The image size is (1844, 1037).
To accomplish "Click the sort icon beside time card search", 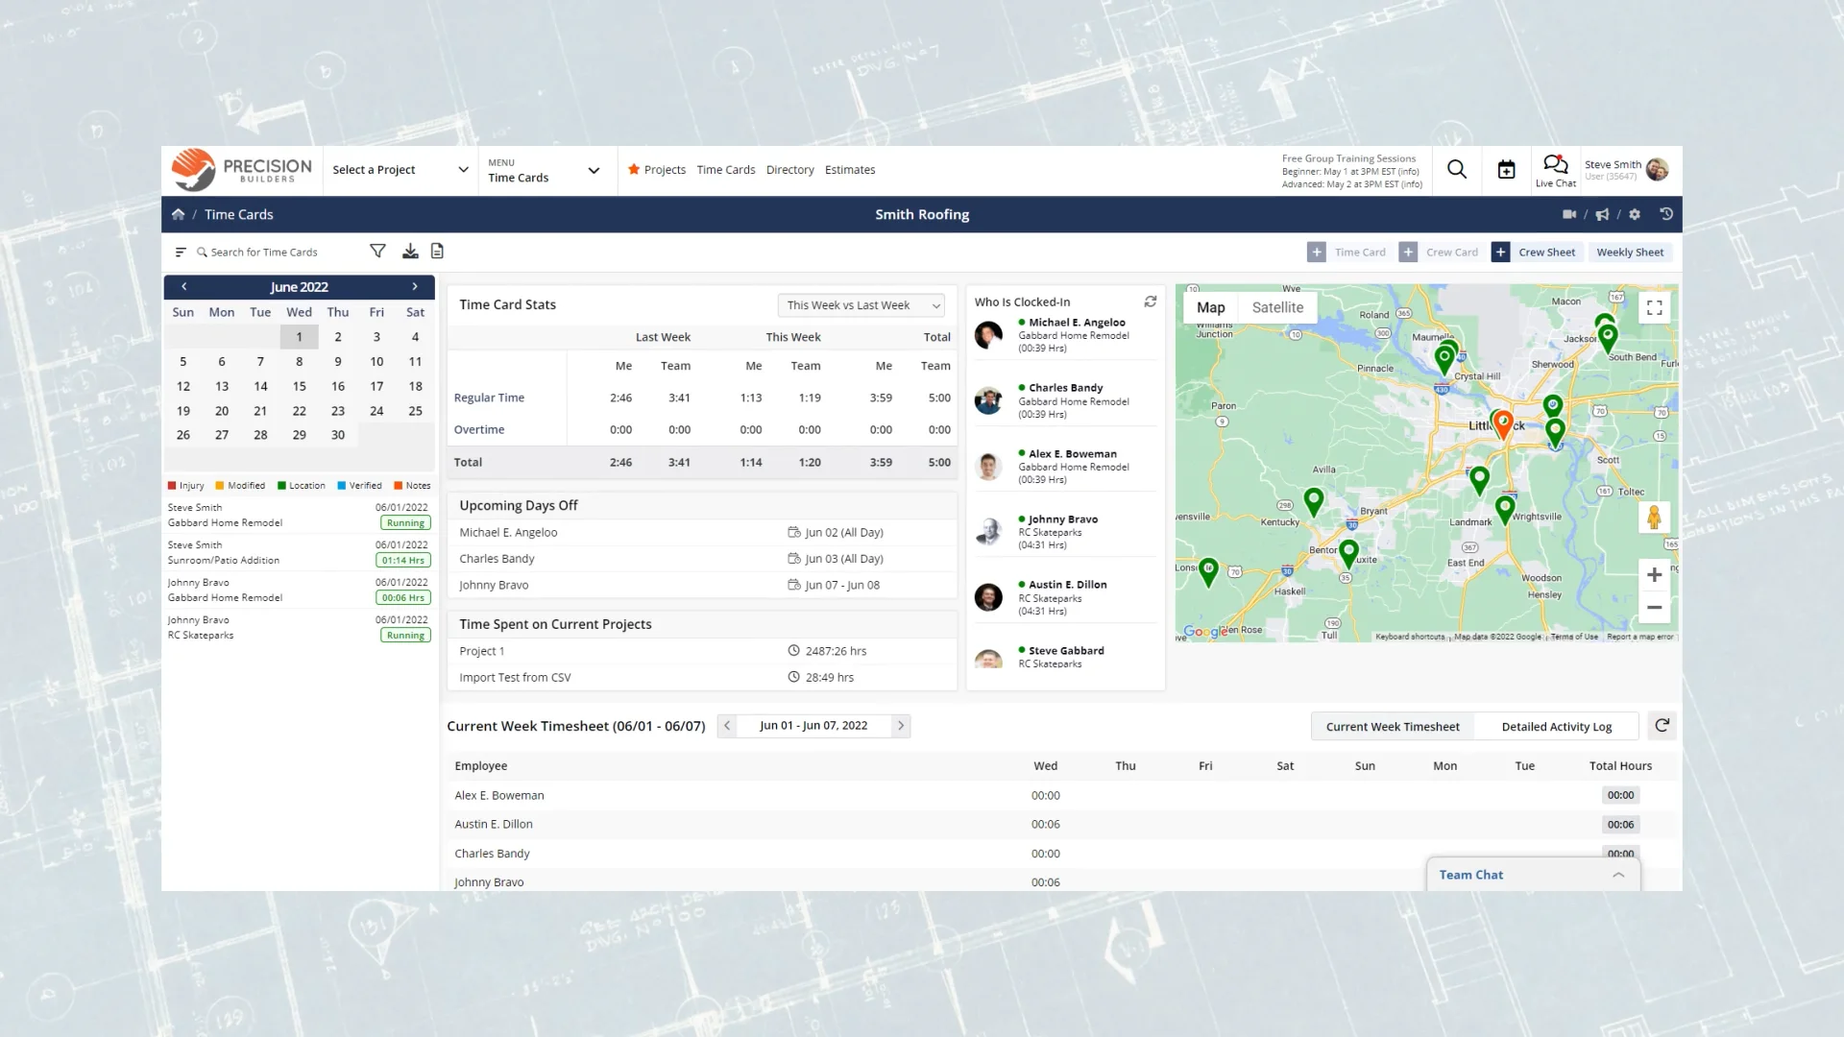I will click(x=181, y=252).
